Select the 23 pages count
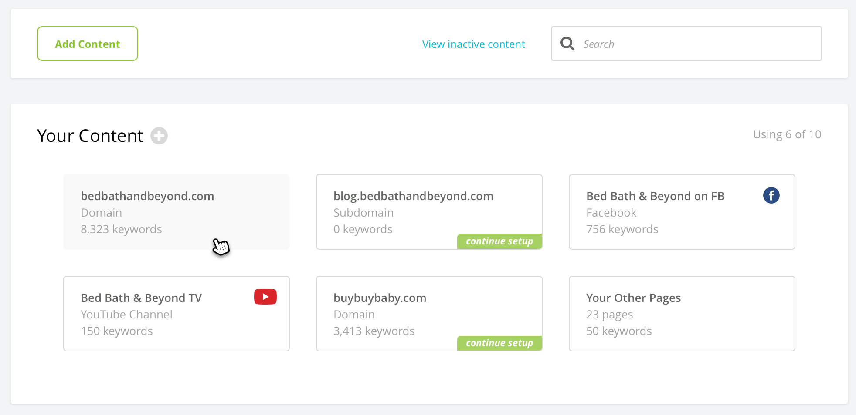Viewport: 856px width, 415px height. click(609, 315)
